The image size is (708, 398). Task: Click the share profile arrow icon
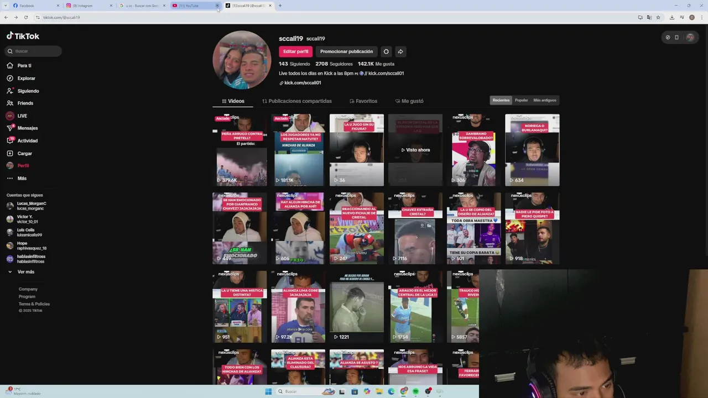[x=400, y=51]
